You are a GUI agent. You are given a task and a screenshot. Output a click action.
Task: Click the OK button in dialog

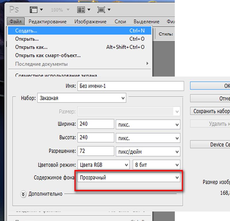tap(210, 86)
